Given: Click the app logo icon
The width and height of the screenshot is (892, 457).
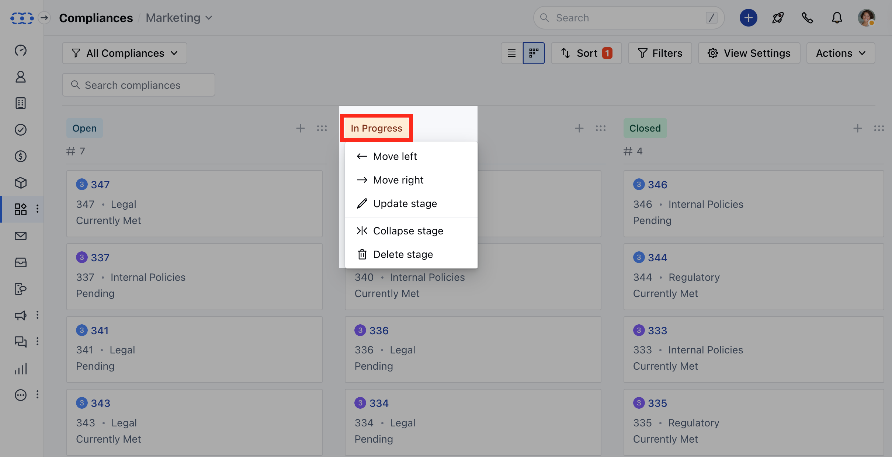Looking at the screenshot, I should coord(22,18).
